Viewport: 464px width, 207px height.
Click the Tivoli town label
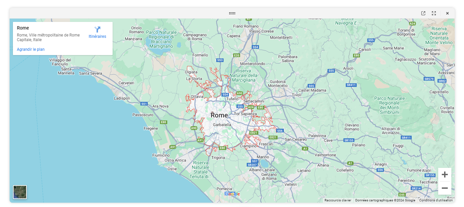click(x=296, y=95)
